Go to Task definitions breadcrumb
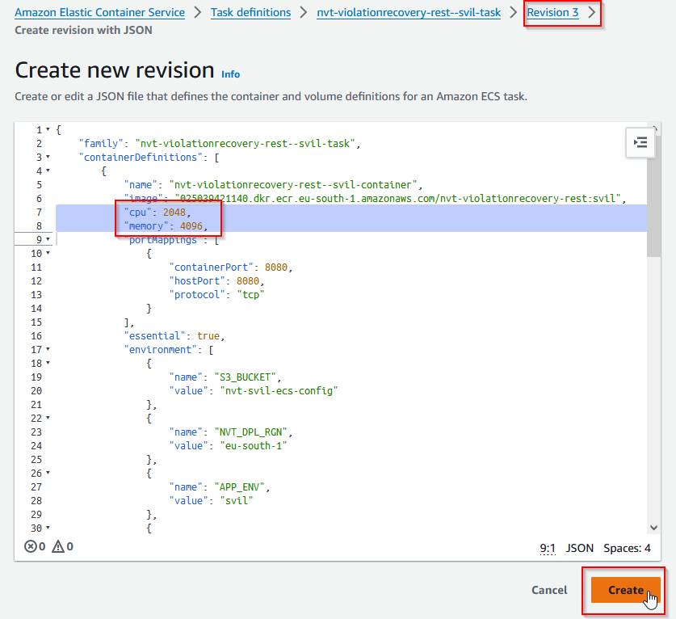 (250, 13)
